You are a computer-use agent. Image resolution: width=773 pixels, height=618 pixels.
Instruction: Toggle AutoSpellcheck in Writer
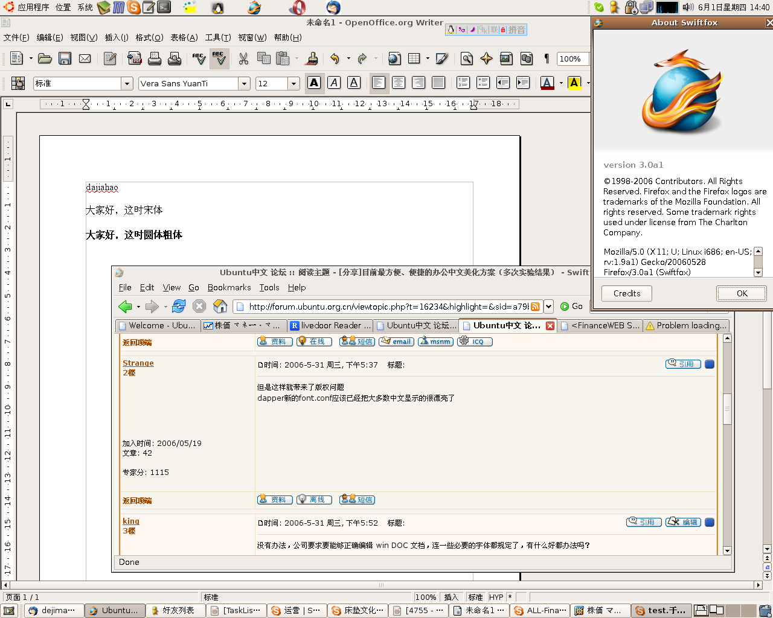point(219,59)
